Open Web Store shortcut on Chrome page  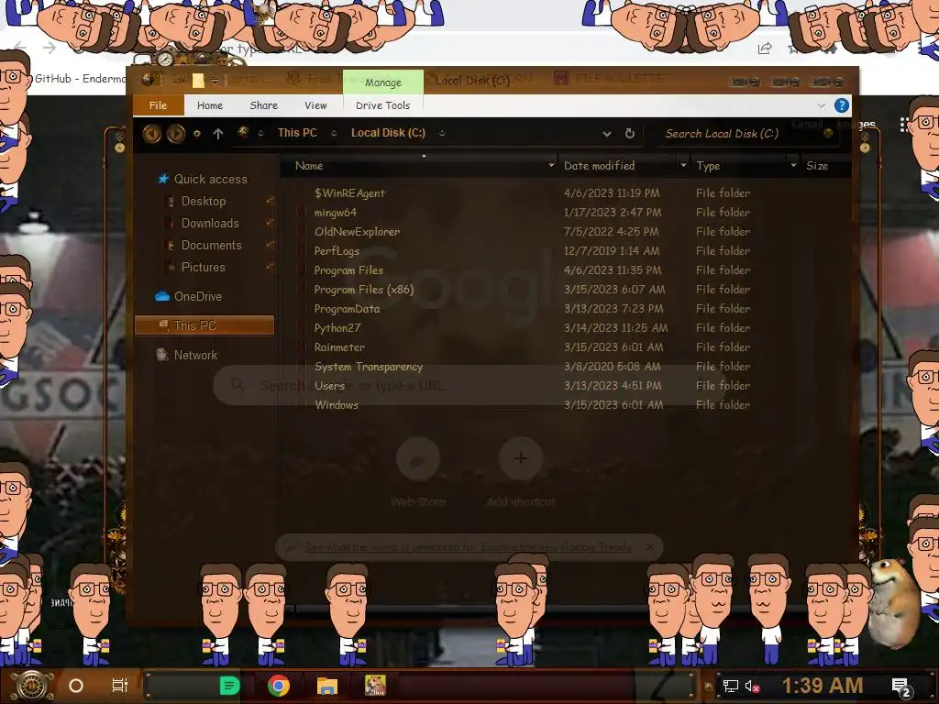418,458
